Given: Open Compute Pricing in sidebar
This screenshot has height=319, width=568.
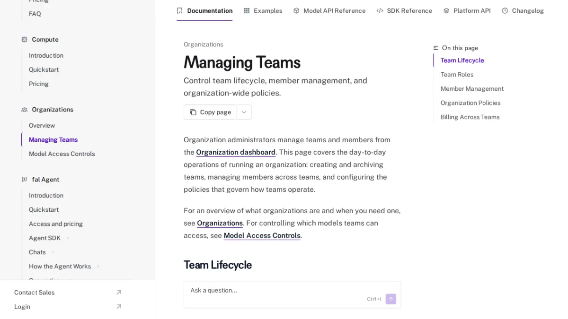Looking at the screenshot, I should click(x=39, y=84).
